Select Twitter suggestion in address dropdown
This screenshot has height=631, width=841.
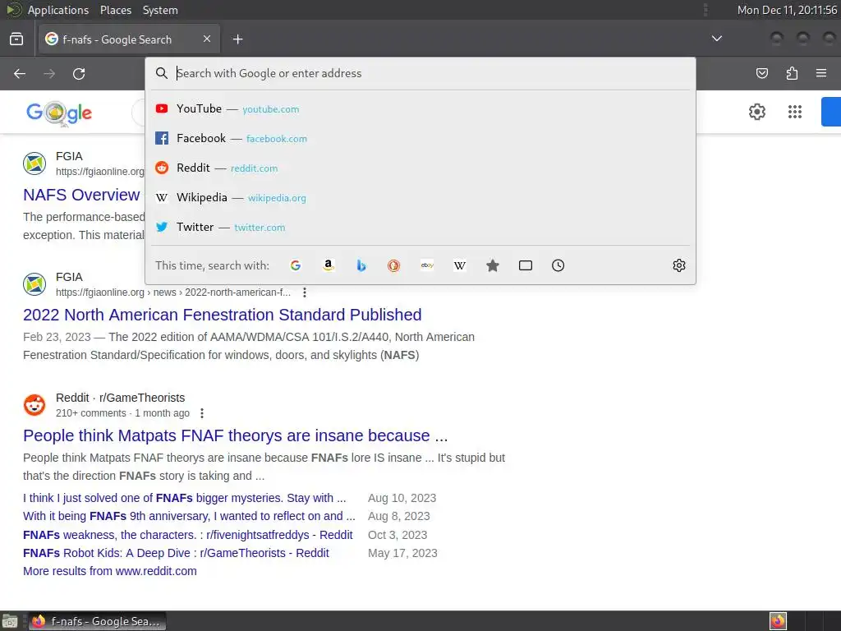tap(420, 227)
